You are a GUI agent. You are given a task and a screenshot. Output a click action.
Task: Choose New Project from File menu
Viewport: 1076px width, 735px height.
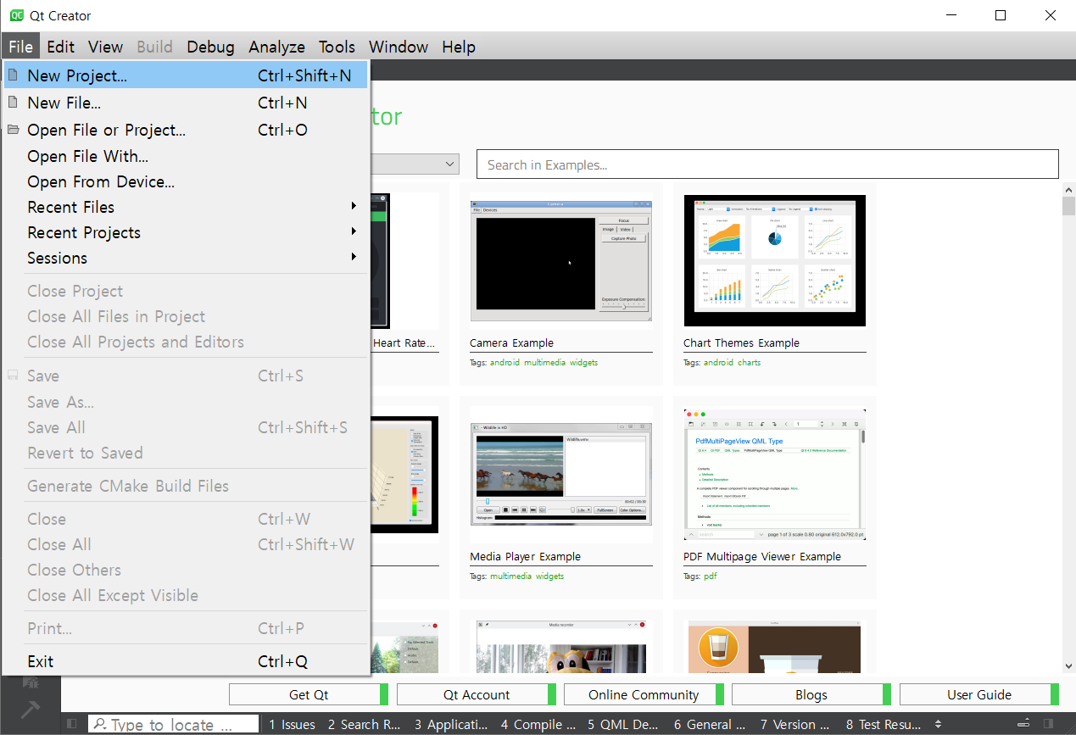tap(186, 75)
